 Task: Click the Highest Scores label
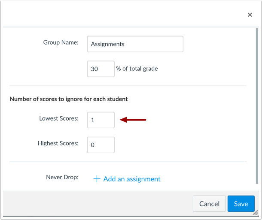pyautogui.click(x=58, y=143)
